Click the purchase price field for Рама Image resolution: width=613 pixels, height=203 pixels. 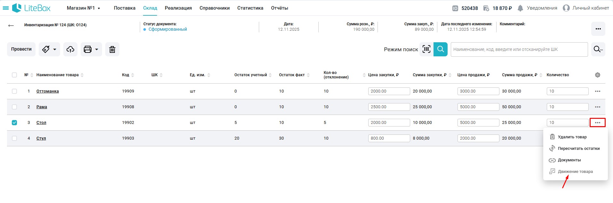(x=389, y=107)
